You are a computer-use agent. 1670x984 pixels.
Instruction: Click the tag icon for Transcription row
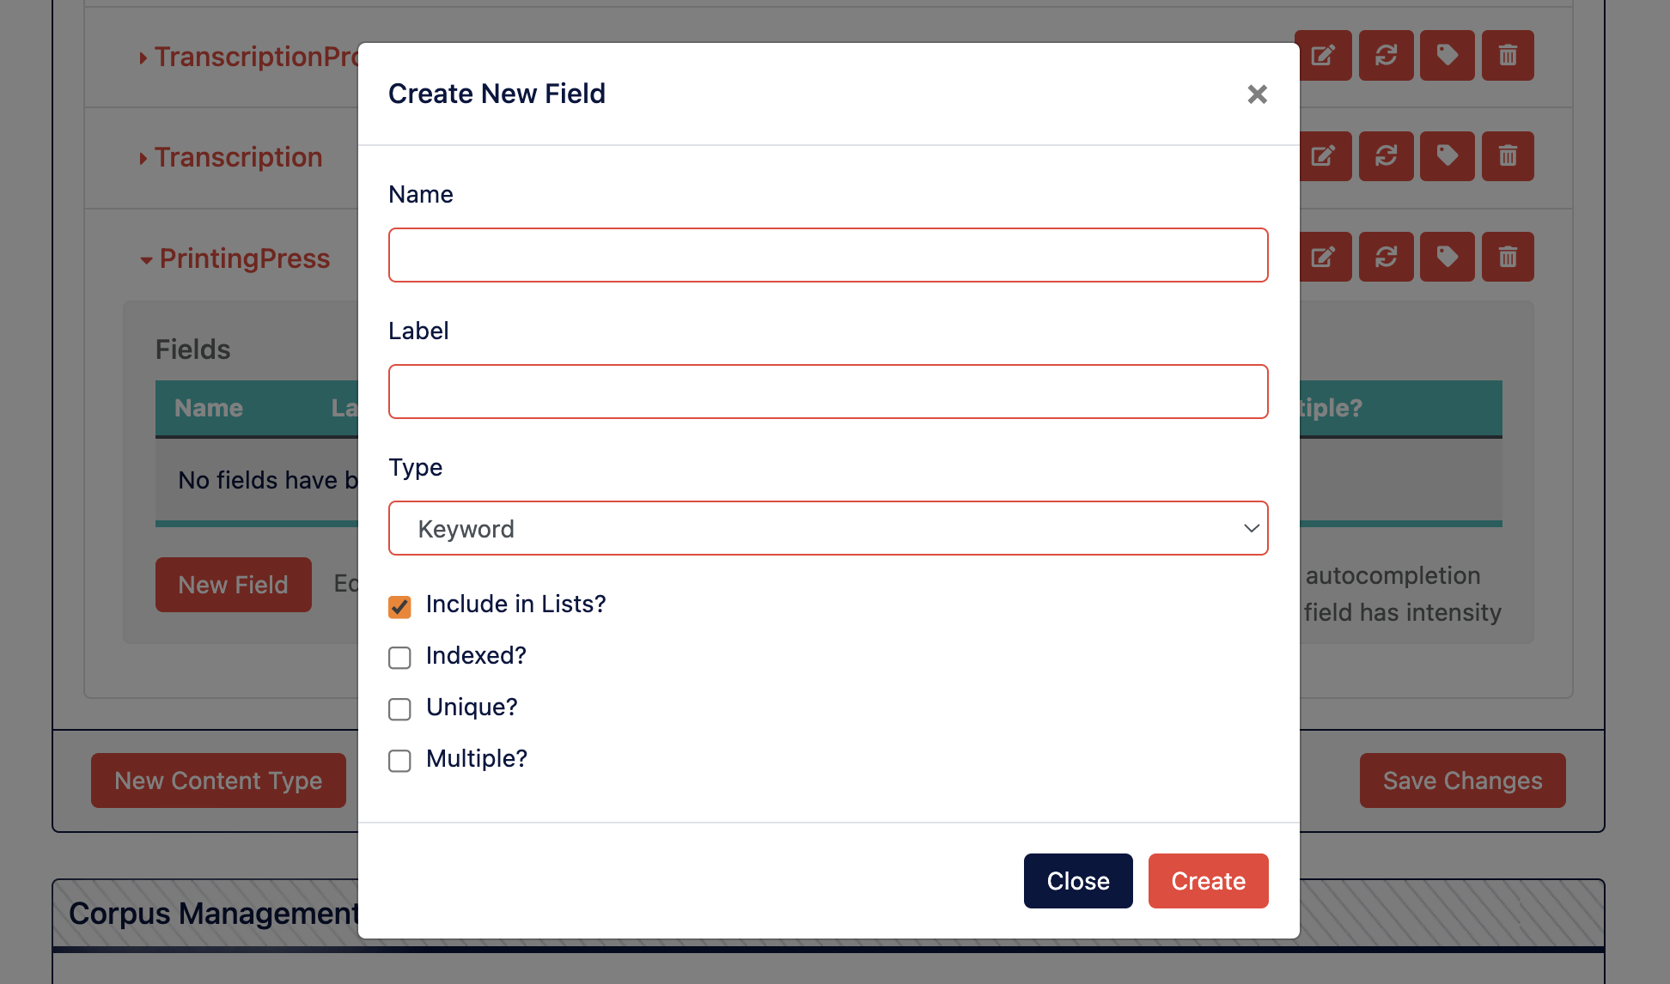pyautogui.click(x=1444, y=155)
